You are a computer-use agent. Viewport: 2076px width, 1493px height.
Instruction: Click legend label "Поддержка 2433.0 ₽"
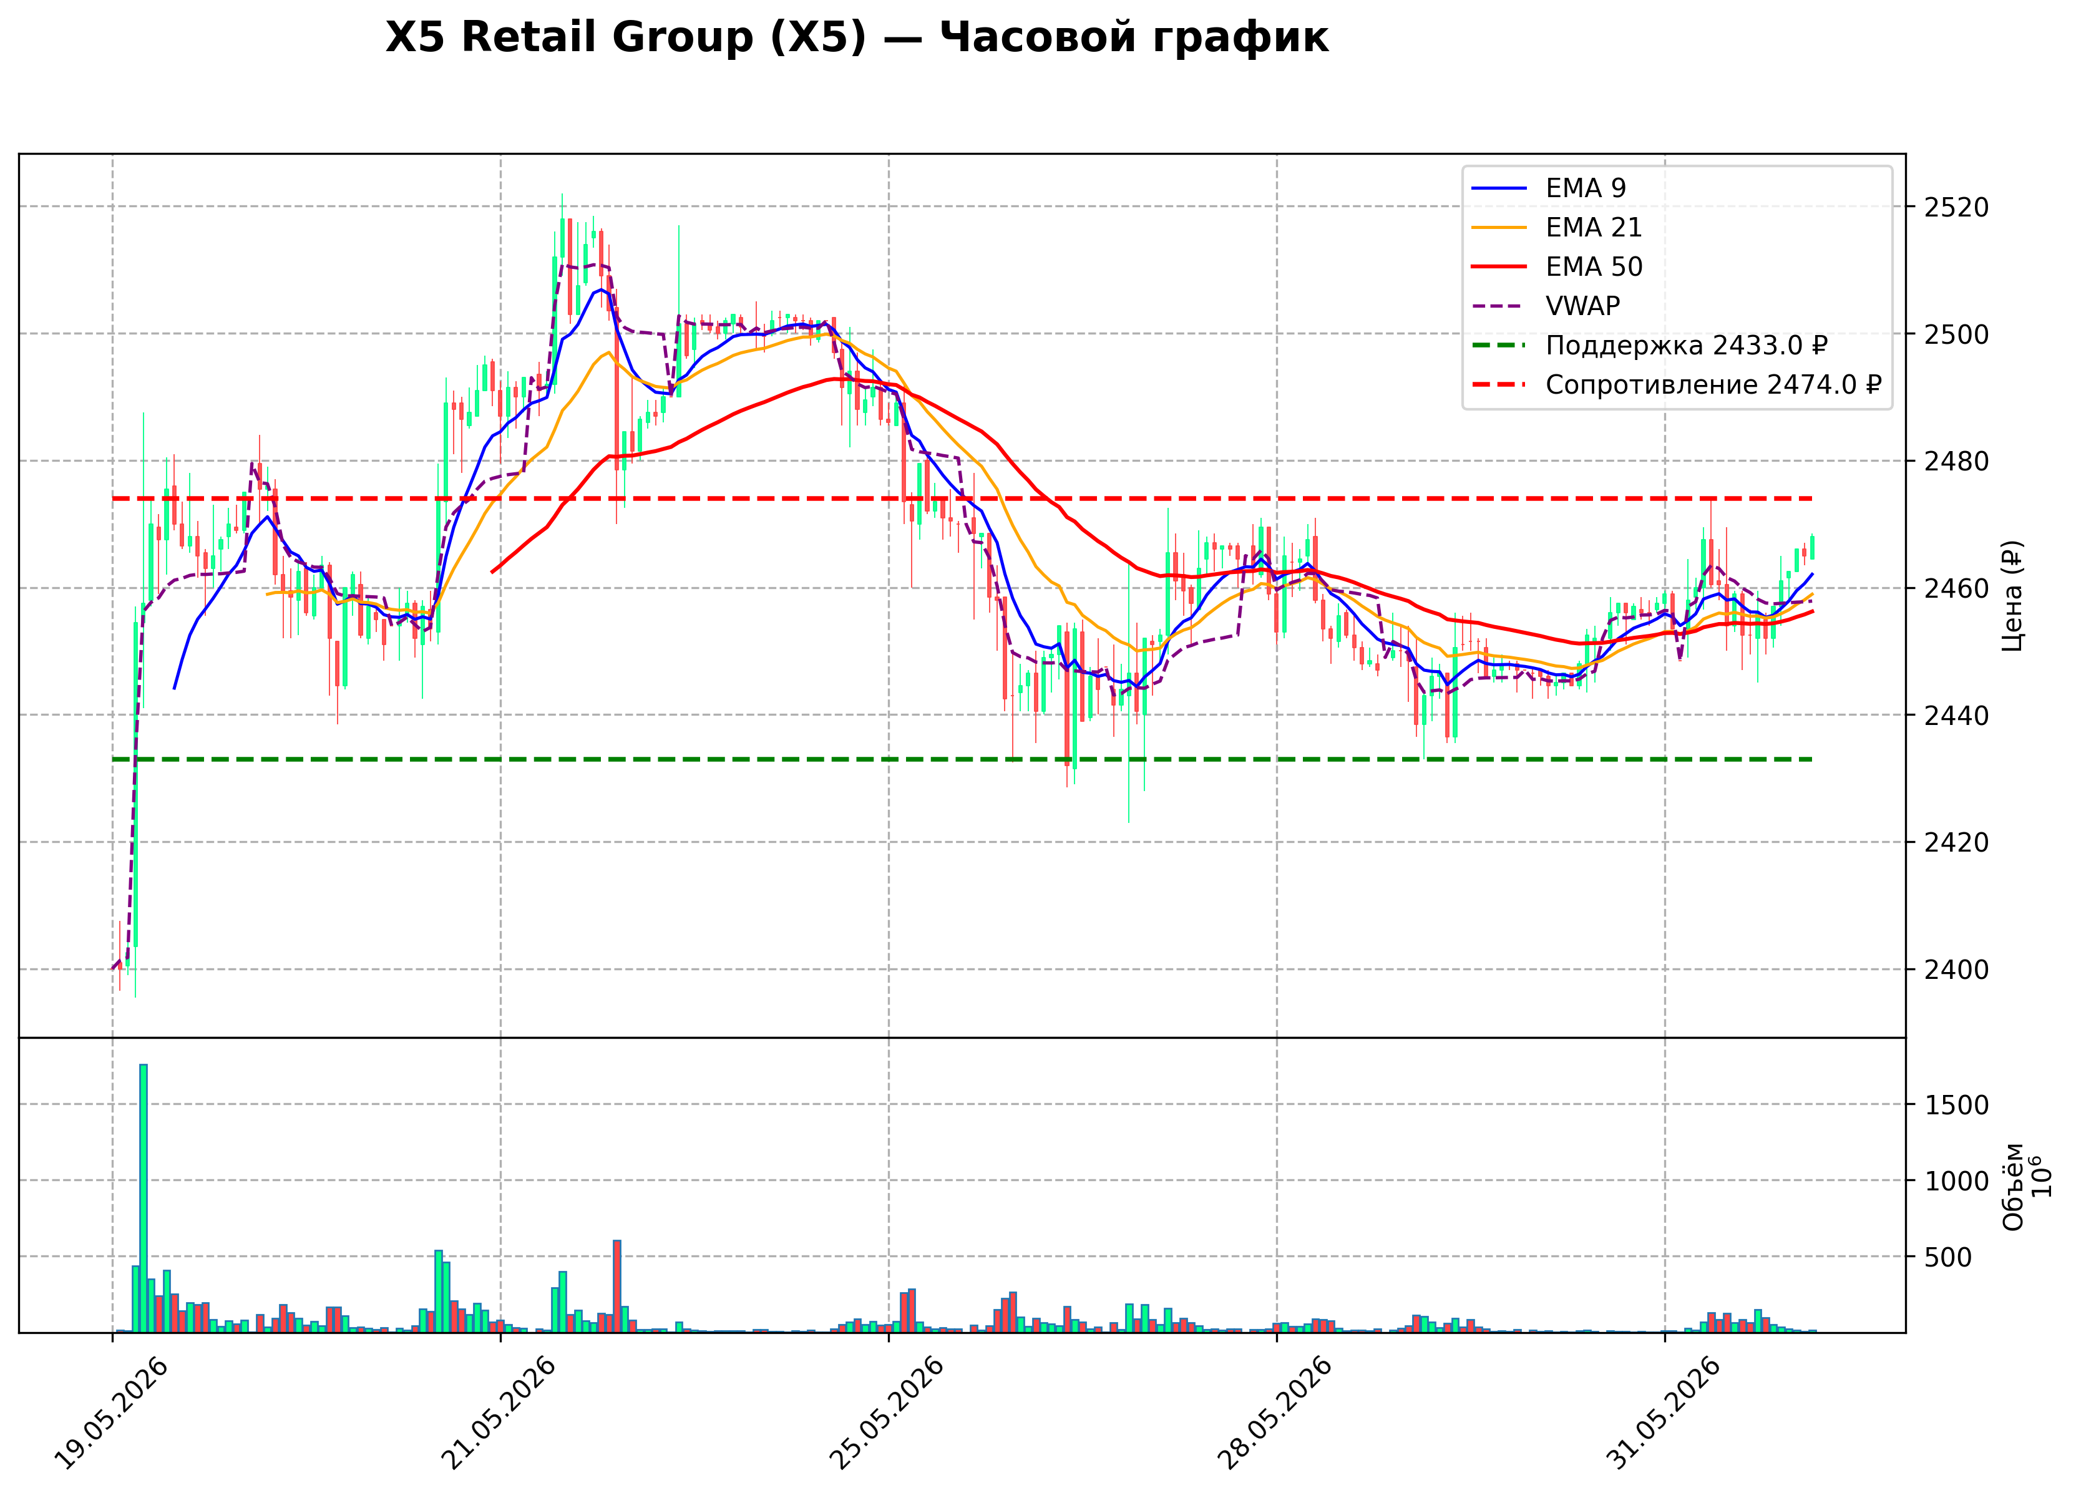pyautogui.click(x=1687, y=345)
